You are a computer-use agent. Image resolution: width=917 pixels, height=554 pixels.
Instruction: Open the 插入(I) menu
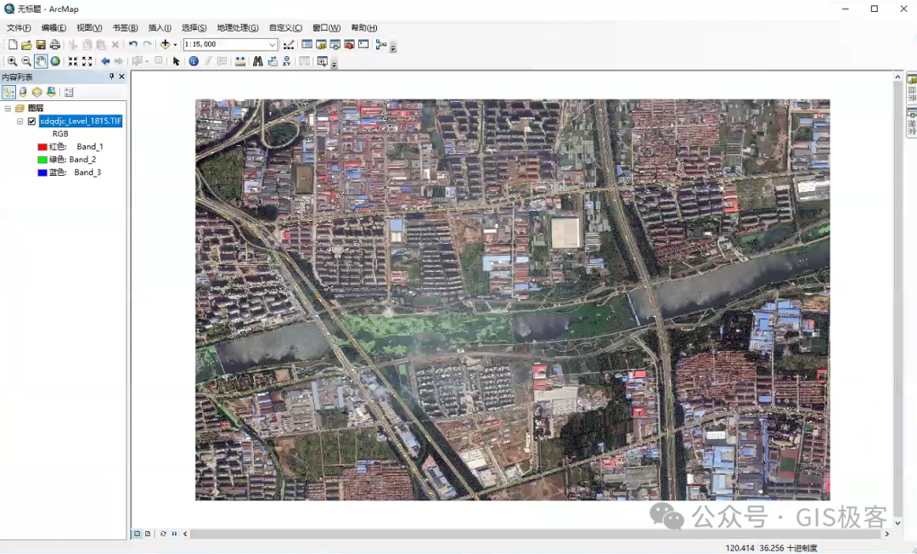(x=160, y=27)
